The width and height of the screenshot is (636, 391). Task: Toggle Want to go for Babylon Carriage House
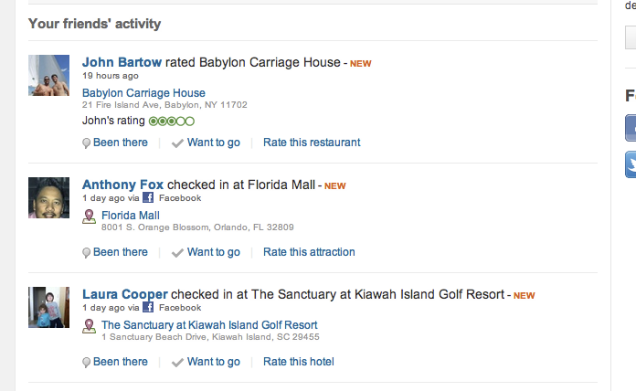click(207, 143)
